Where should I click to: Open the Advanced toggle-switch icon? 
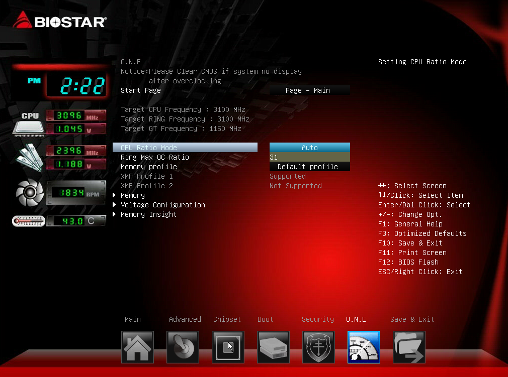(183, 347)
